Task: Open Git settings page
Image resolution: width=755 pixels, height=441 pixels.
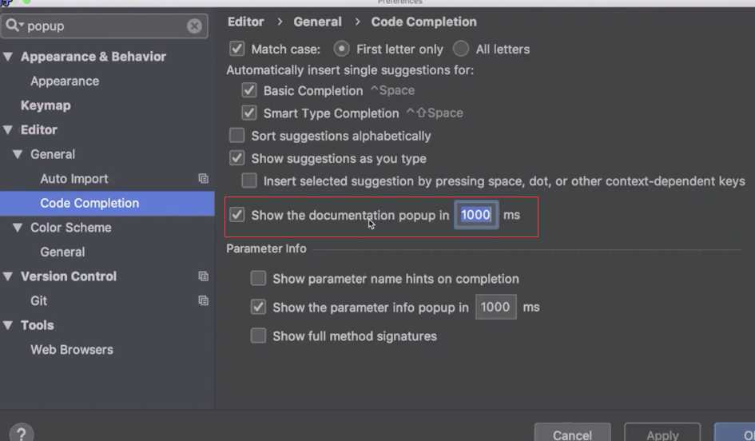Action: [38, 301]
